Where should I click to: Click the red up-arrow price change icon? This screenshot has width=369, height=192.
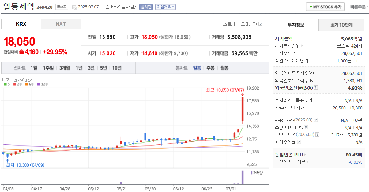click(x=21, y=52)
